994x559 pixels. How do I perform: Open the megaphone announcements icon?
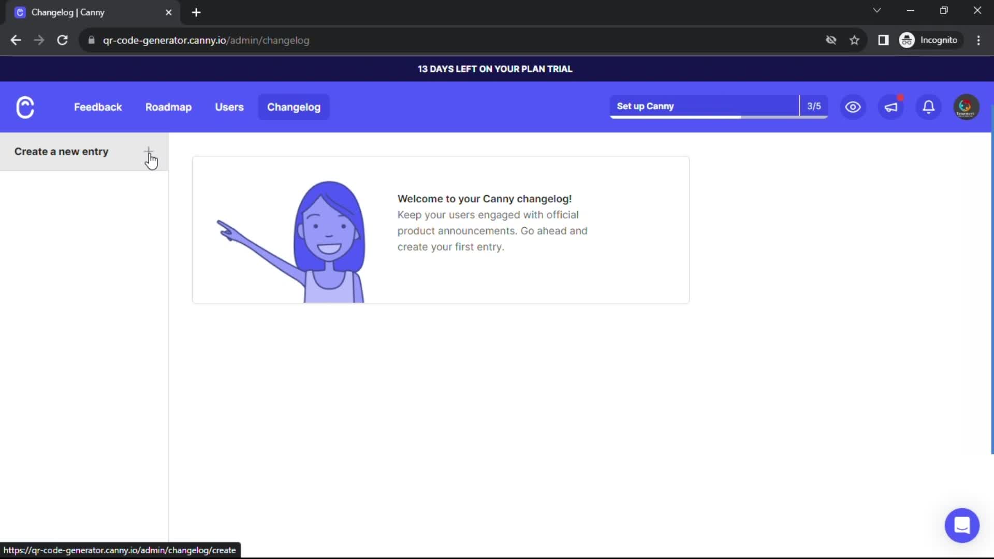891,107
